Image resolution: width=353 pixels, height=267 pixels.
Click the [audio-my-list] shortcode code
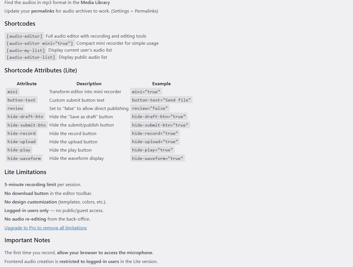[x=25, y=50]
